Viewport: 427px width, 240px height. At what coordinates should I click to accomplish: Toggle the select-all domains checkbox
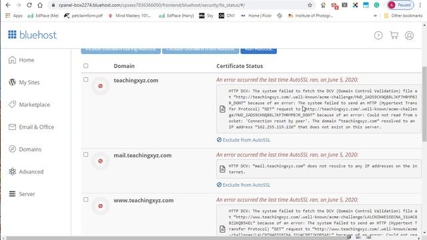click(86, 65)
